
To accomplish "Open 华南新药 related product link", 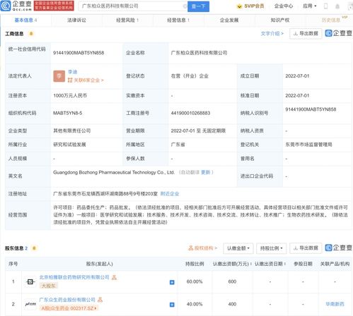I will [x=335, y=304].
